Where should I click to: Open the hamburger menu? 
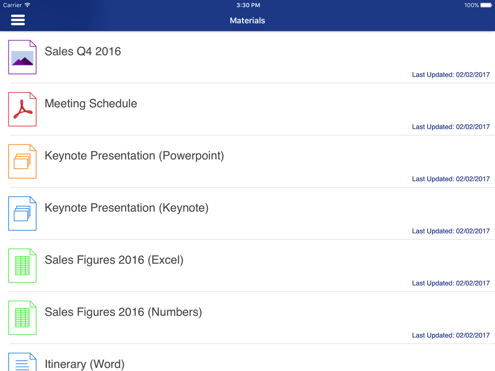click(x=18, y=20)
